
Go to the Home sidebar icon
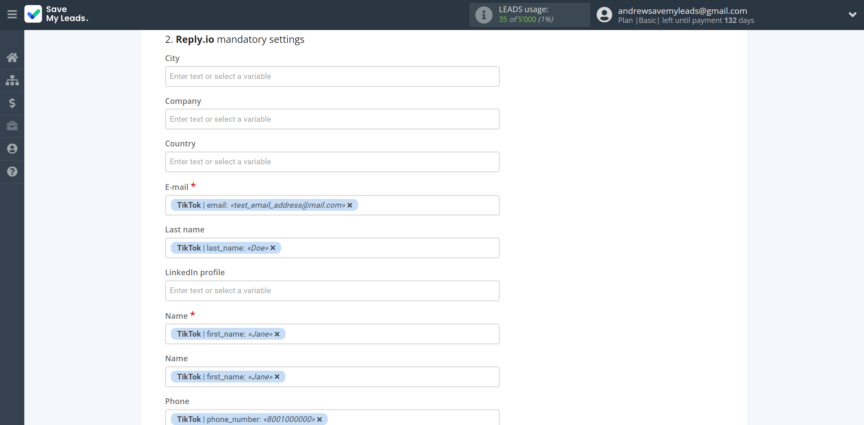[x=12, y=57]
